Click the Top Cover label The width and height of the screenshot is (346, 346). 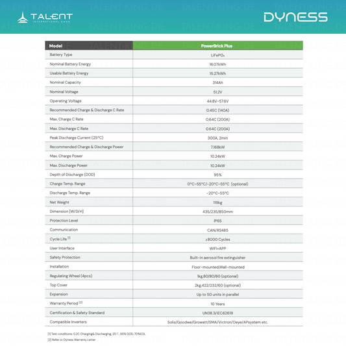[58, 285]
